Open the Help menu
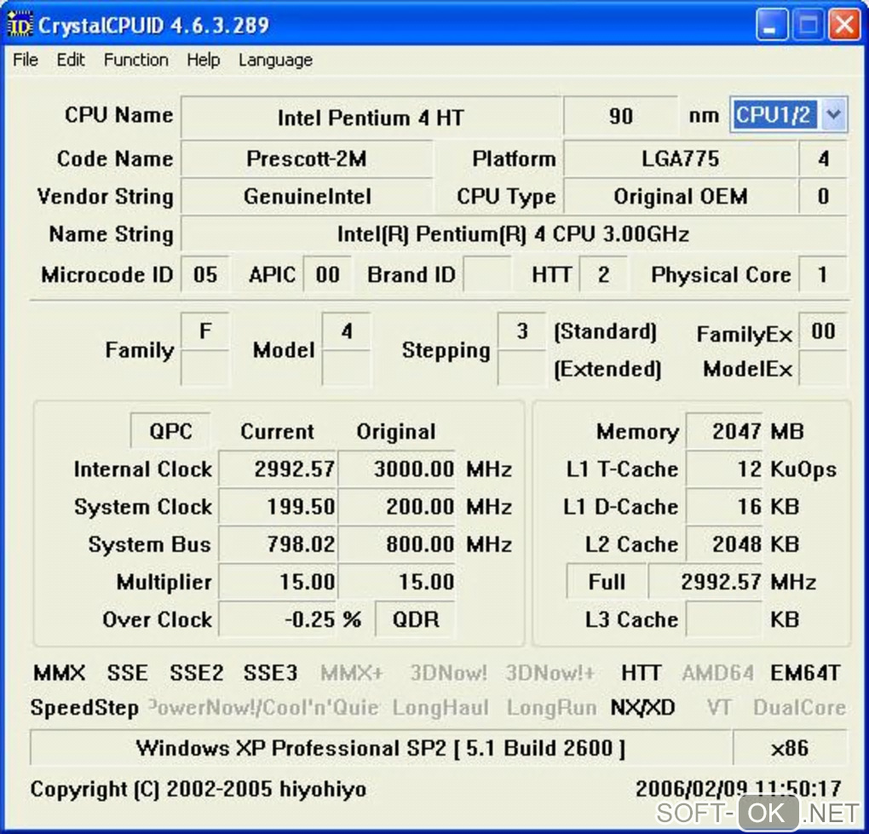This screenshot has width=869, height=834. 203,60
